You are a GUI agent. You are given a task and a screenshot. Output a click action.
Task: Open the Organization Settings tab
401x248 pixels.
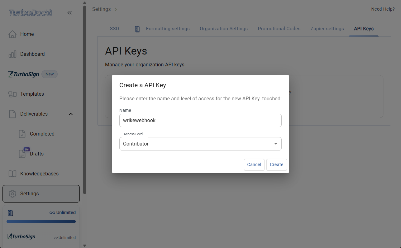tap(223, 29)
